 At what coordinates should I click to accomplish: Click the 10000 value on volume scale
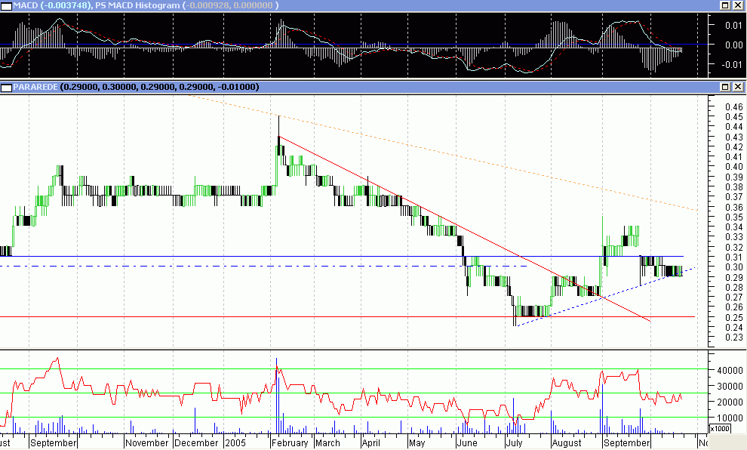click(x=730, y=418)
